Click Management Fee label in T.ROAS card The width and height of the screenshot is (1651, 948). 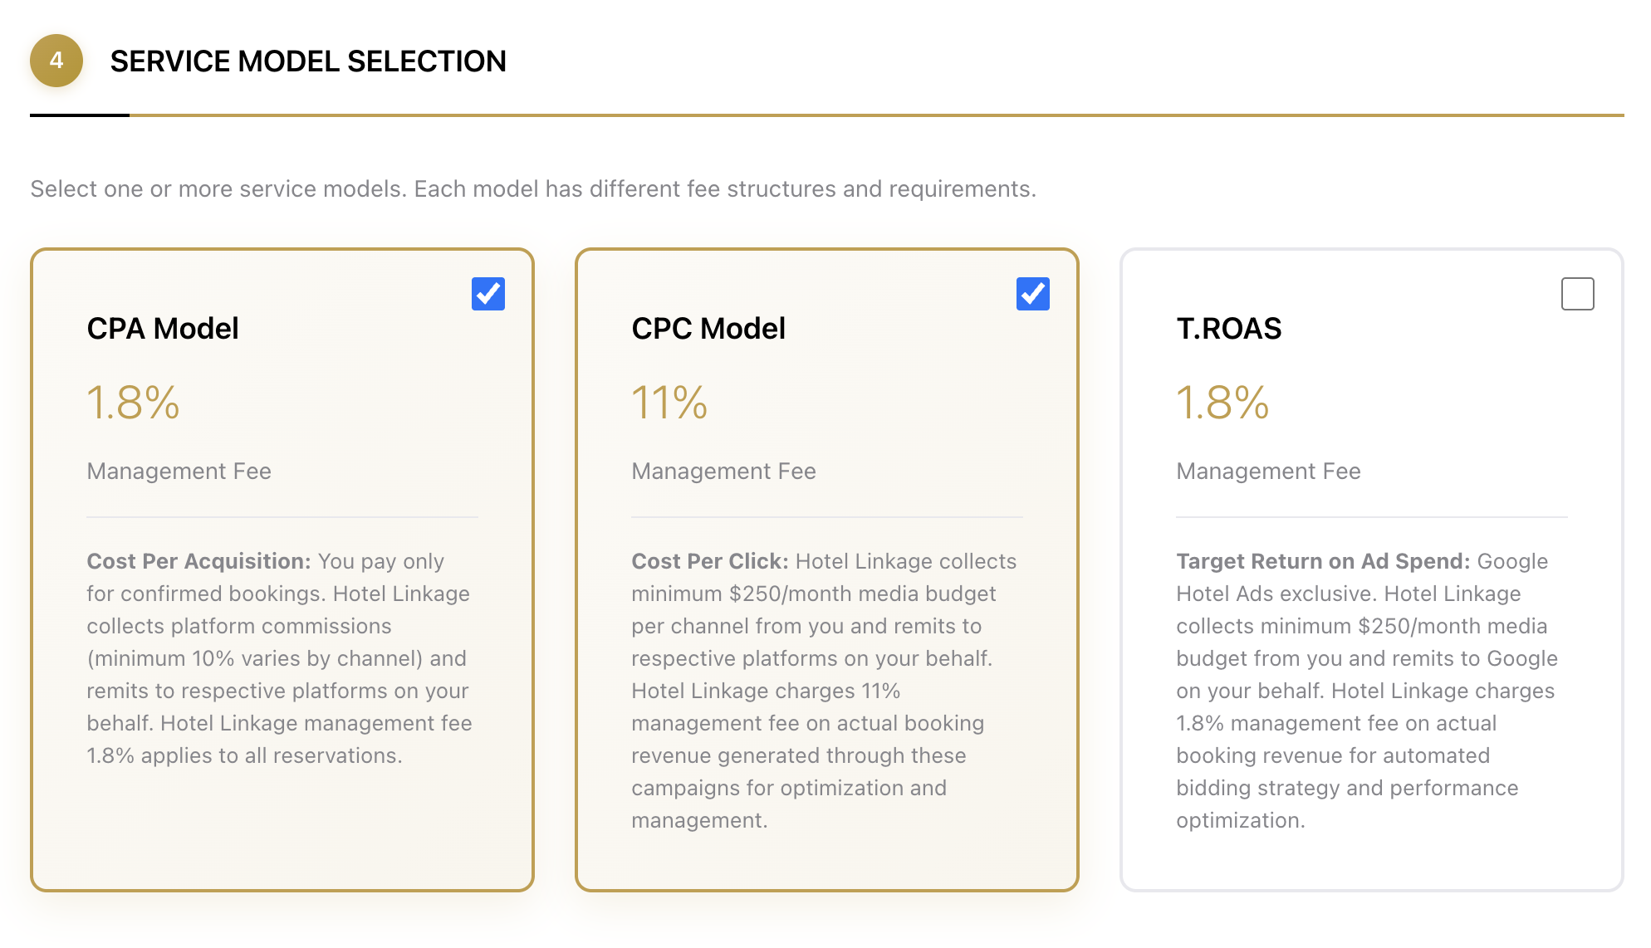coord(1269,472)
